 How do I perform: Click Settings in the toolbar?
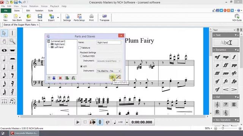click(67, 18)
